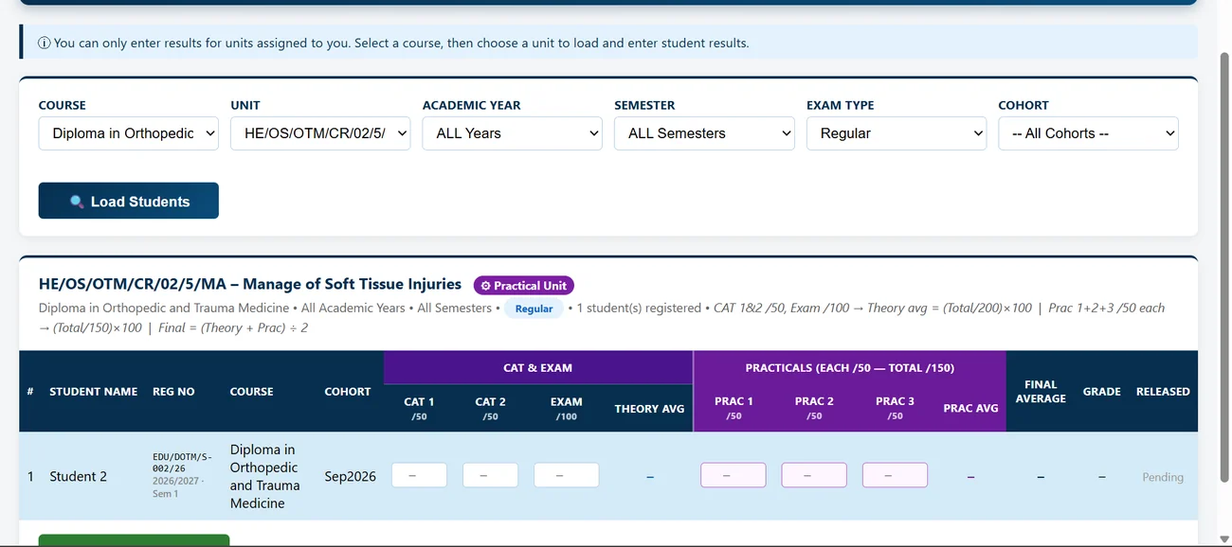Image resolution: width=1232 pixels, height=547 pixels.
Task: Click the info icon in the notice banner
Action: pos(44,43)
